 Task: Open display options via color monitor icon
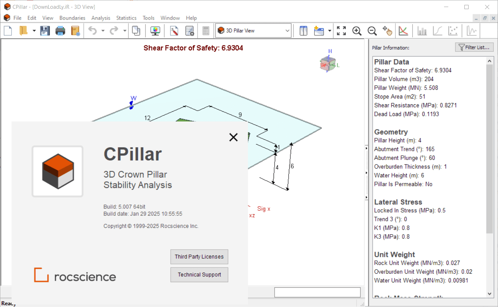155,31
